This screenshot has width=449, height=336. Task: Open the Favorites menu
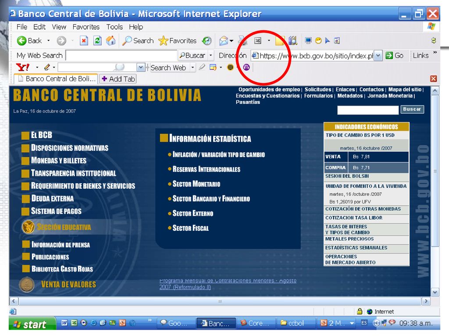coord(86,27)
